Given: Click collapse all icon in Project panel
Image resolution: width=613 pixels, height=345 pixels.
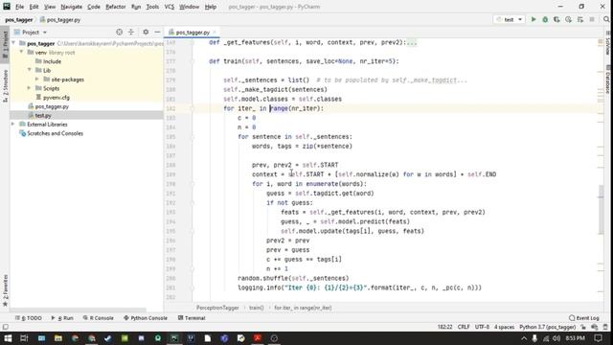Looking at the screenshot, I should [131, 32].
